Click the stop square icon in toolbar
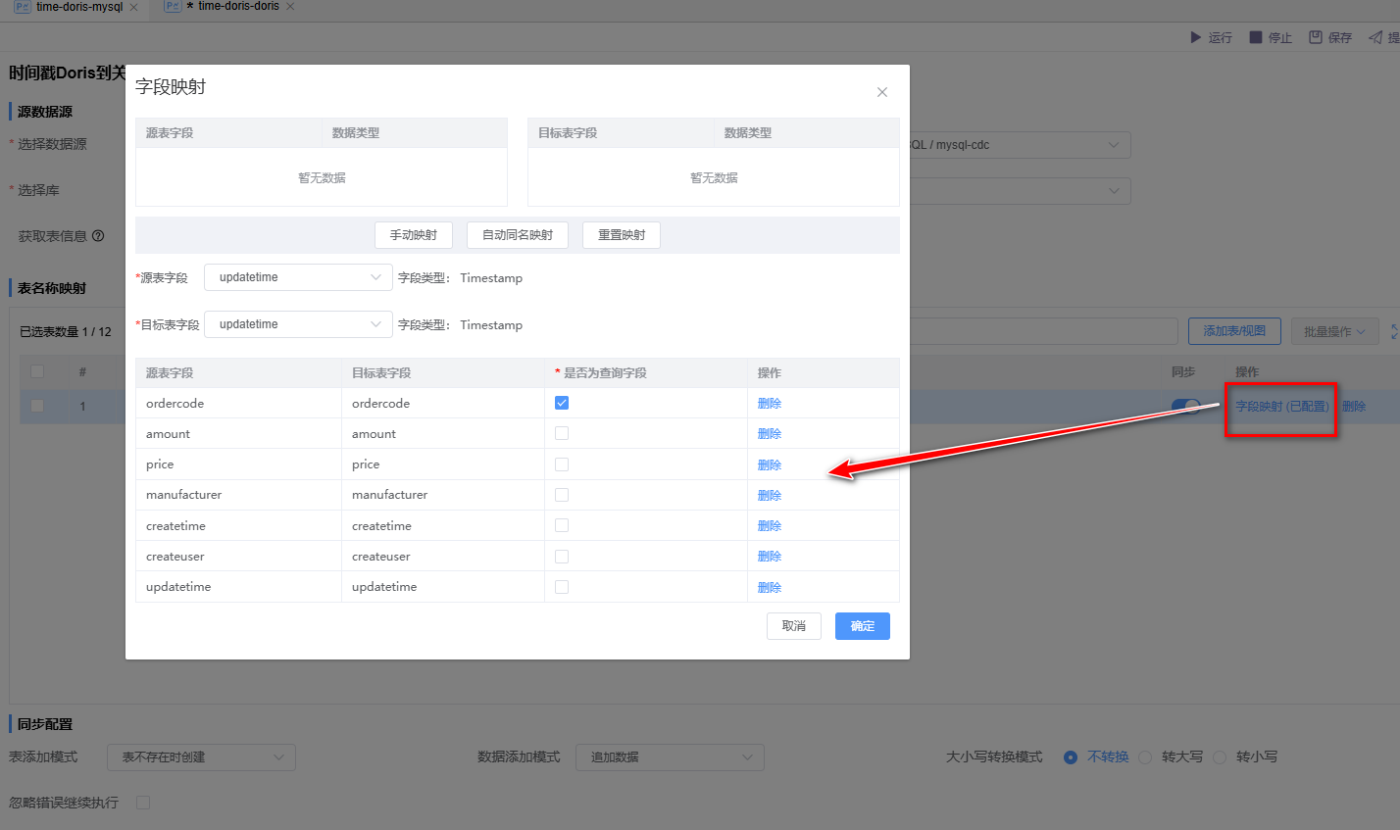 tap(1255, 37)
